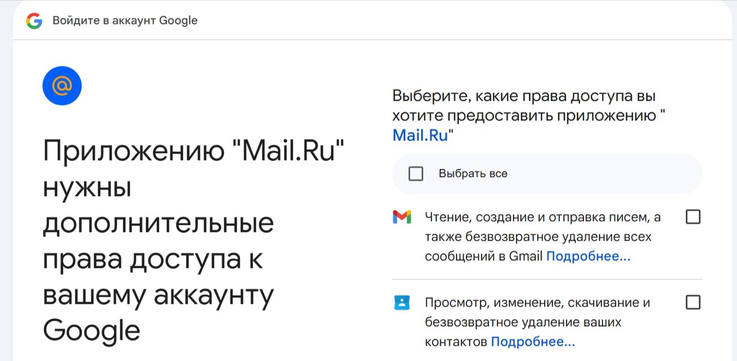The width and height of the screenshot is (737, 361).
Task: Check the "Выбрать все" checkbox
Action: 416,174
